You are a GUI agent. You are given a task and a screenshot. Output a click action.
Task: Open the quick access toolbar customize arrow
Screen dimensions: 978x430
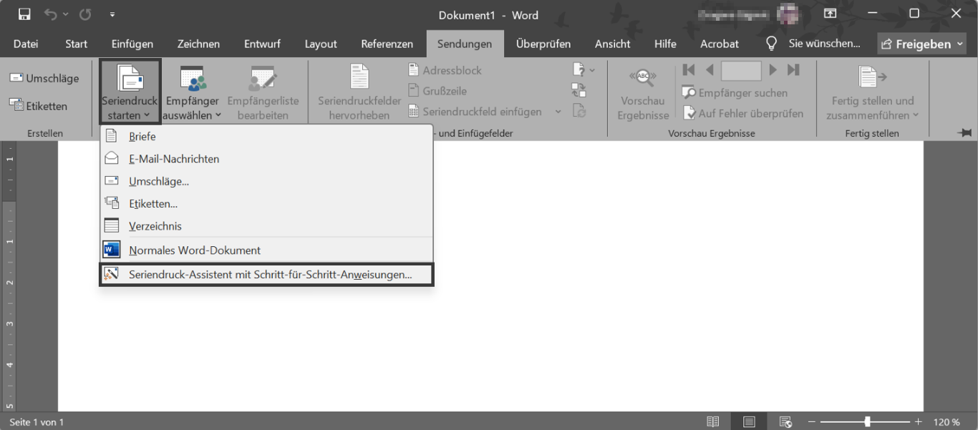112,14
